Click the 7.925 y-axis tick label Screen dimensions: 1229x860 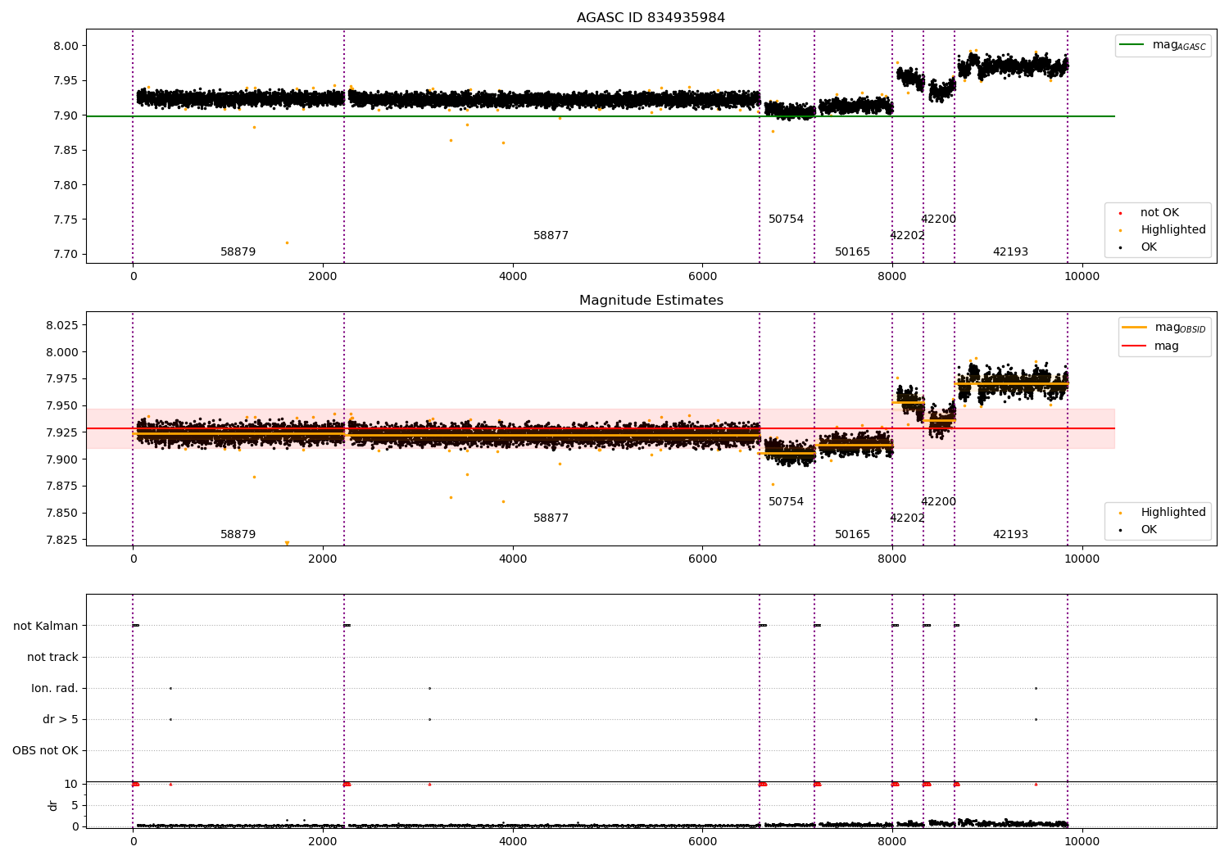pyautogui.click(x=62, y=433)
